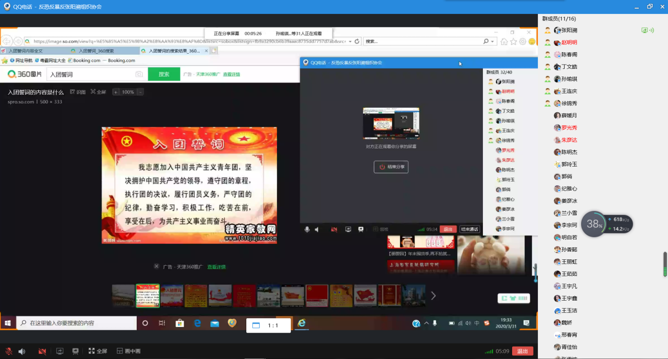This screenshot has height=359, width=668.
Task: Unmute the microphone in the bottom-left call toolbar
Action: [9, 351]
